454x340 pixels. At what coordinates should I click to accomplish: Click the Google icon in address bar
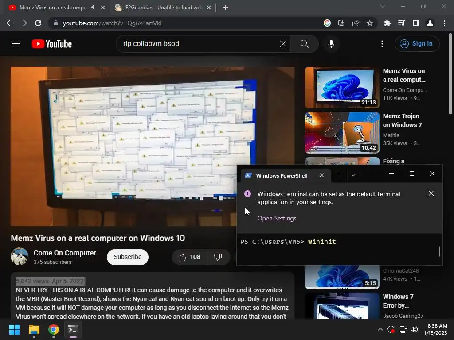(327, 23)
